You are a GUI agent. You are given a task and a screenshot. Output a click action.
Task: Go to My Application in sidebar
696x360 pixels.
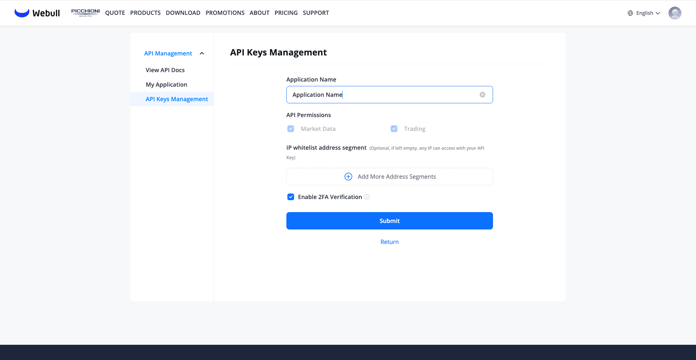point(166,84)
